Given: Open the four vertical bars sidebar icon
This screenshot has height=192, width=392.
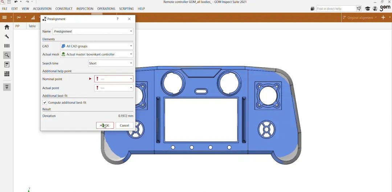Looking at the screenshot, I should coord(7,46).
